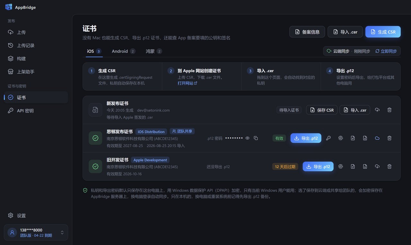This screenshot has height=245, width=411.
Task: Export .p12 for 旧开发证书
Action: [318, 166]
